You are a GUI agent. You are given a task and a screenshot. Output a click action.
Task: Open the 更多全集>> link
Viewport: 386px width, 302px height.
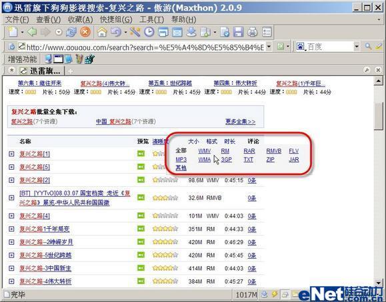click(x=241, y=121)
